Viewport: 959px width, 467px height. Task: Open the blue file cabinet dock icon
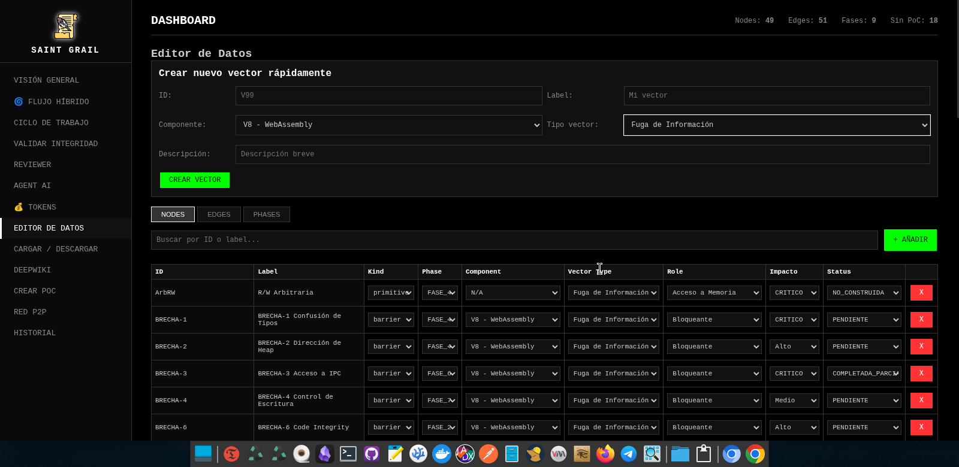click(x=511, y=454)
